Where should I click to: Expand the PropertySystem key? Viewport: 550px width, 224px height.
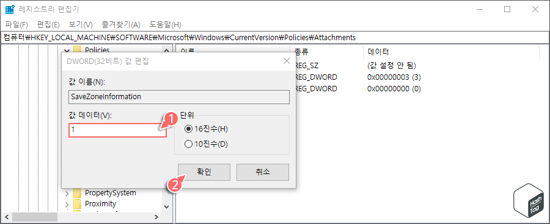click(x=67, y=193)
